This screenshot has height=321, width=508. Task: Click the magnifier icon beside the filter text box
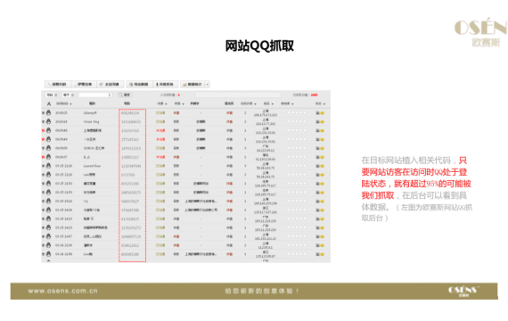click(x=121, y=95)
